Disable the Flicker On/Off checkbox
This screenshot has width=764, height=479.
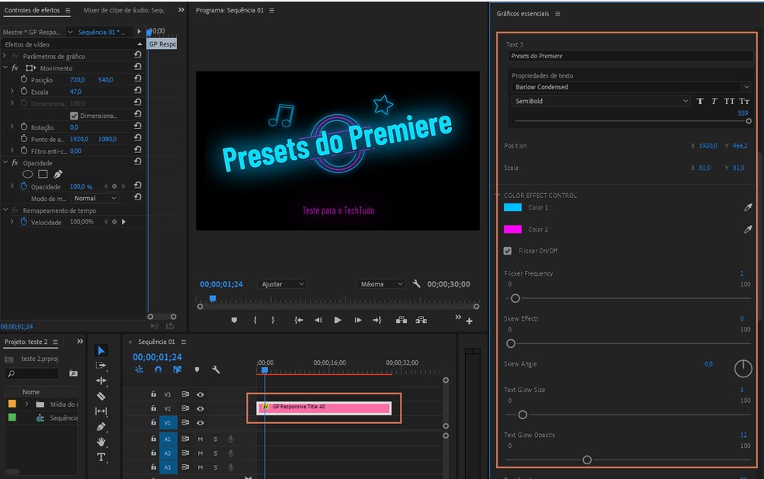pyautogui.click(x=507, y=250)
